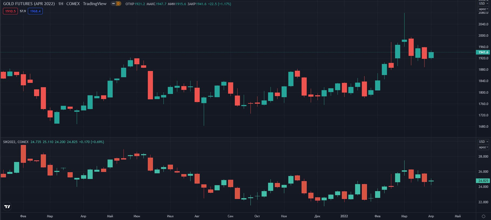Open USD currency dropdown on silver pane
Screen dimensions: 491x220
pyautogui.click(x=483, y=142)
